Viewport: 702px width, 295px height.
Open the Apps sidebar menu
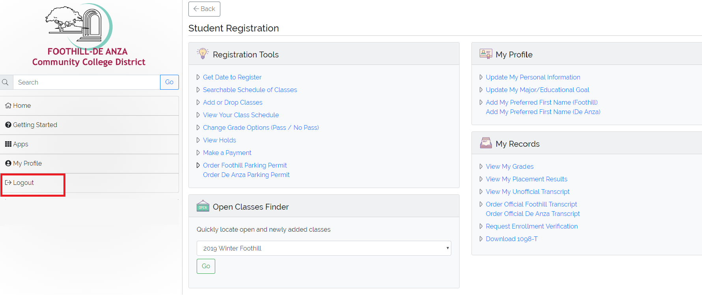pos(89,144)
